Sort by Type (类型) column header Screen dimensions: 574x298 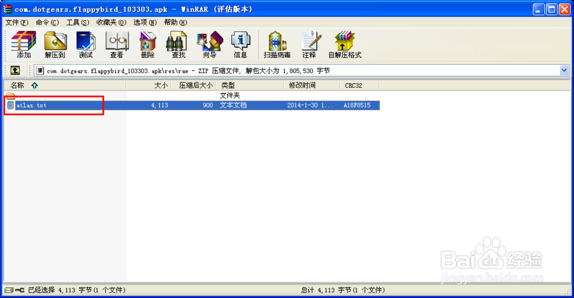pyautogui.click(x=250, y=85)
